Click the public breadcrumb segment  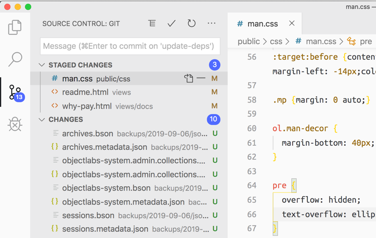click(249, 41)
